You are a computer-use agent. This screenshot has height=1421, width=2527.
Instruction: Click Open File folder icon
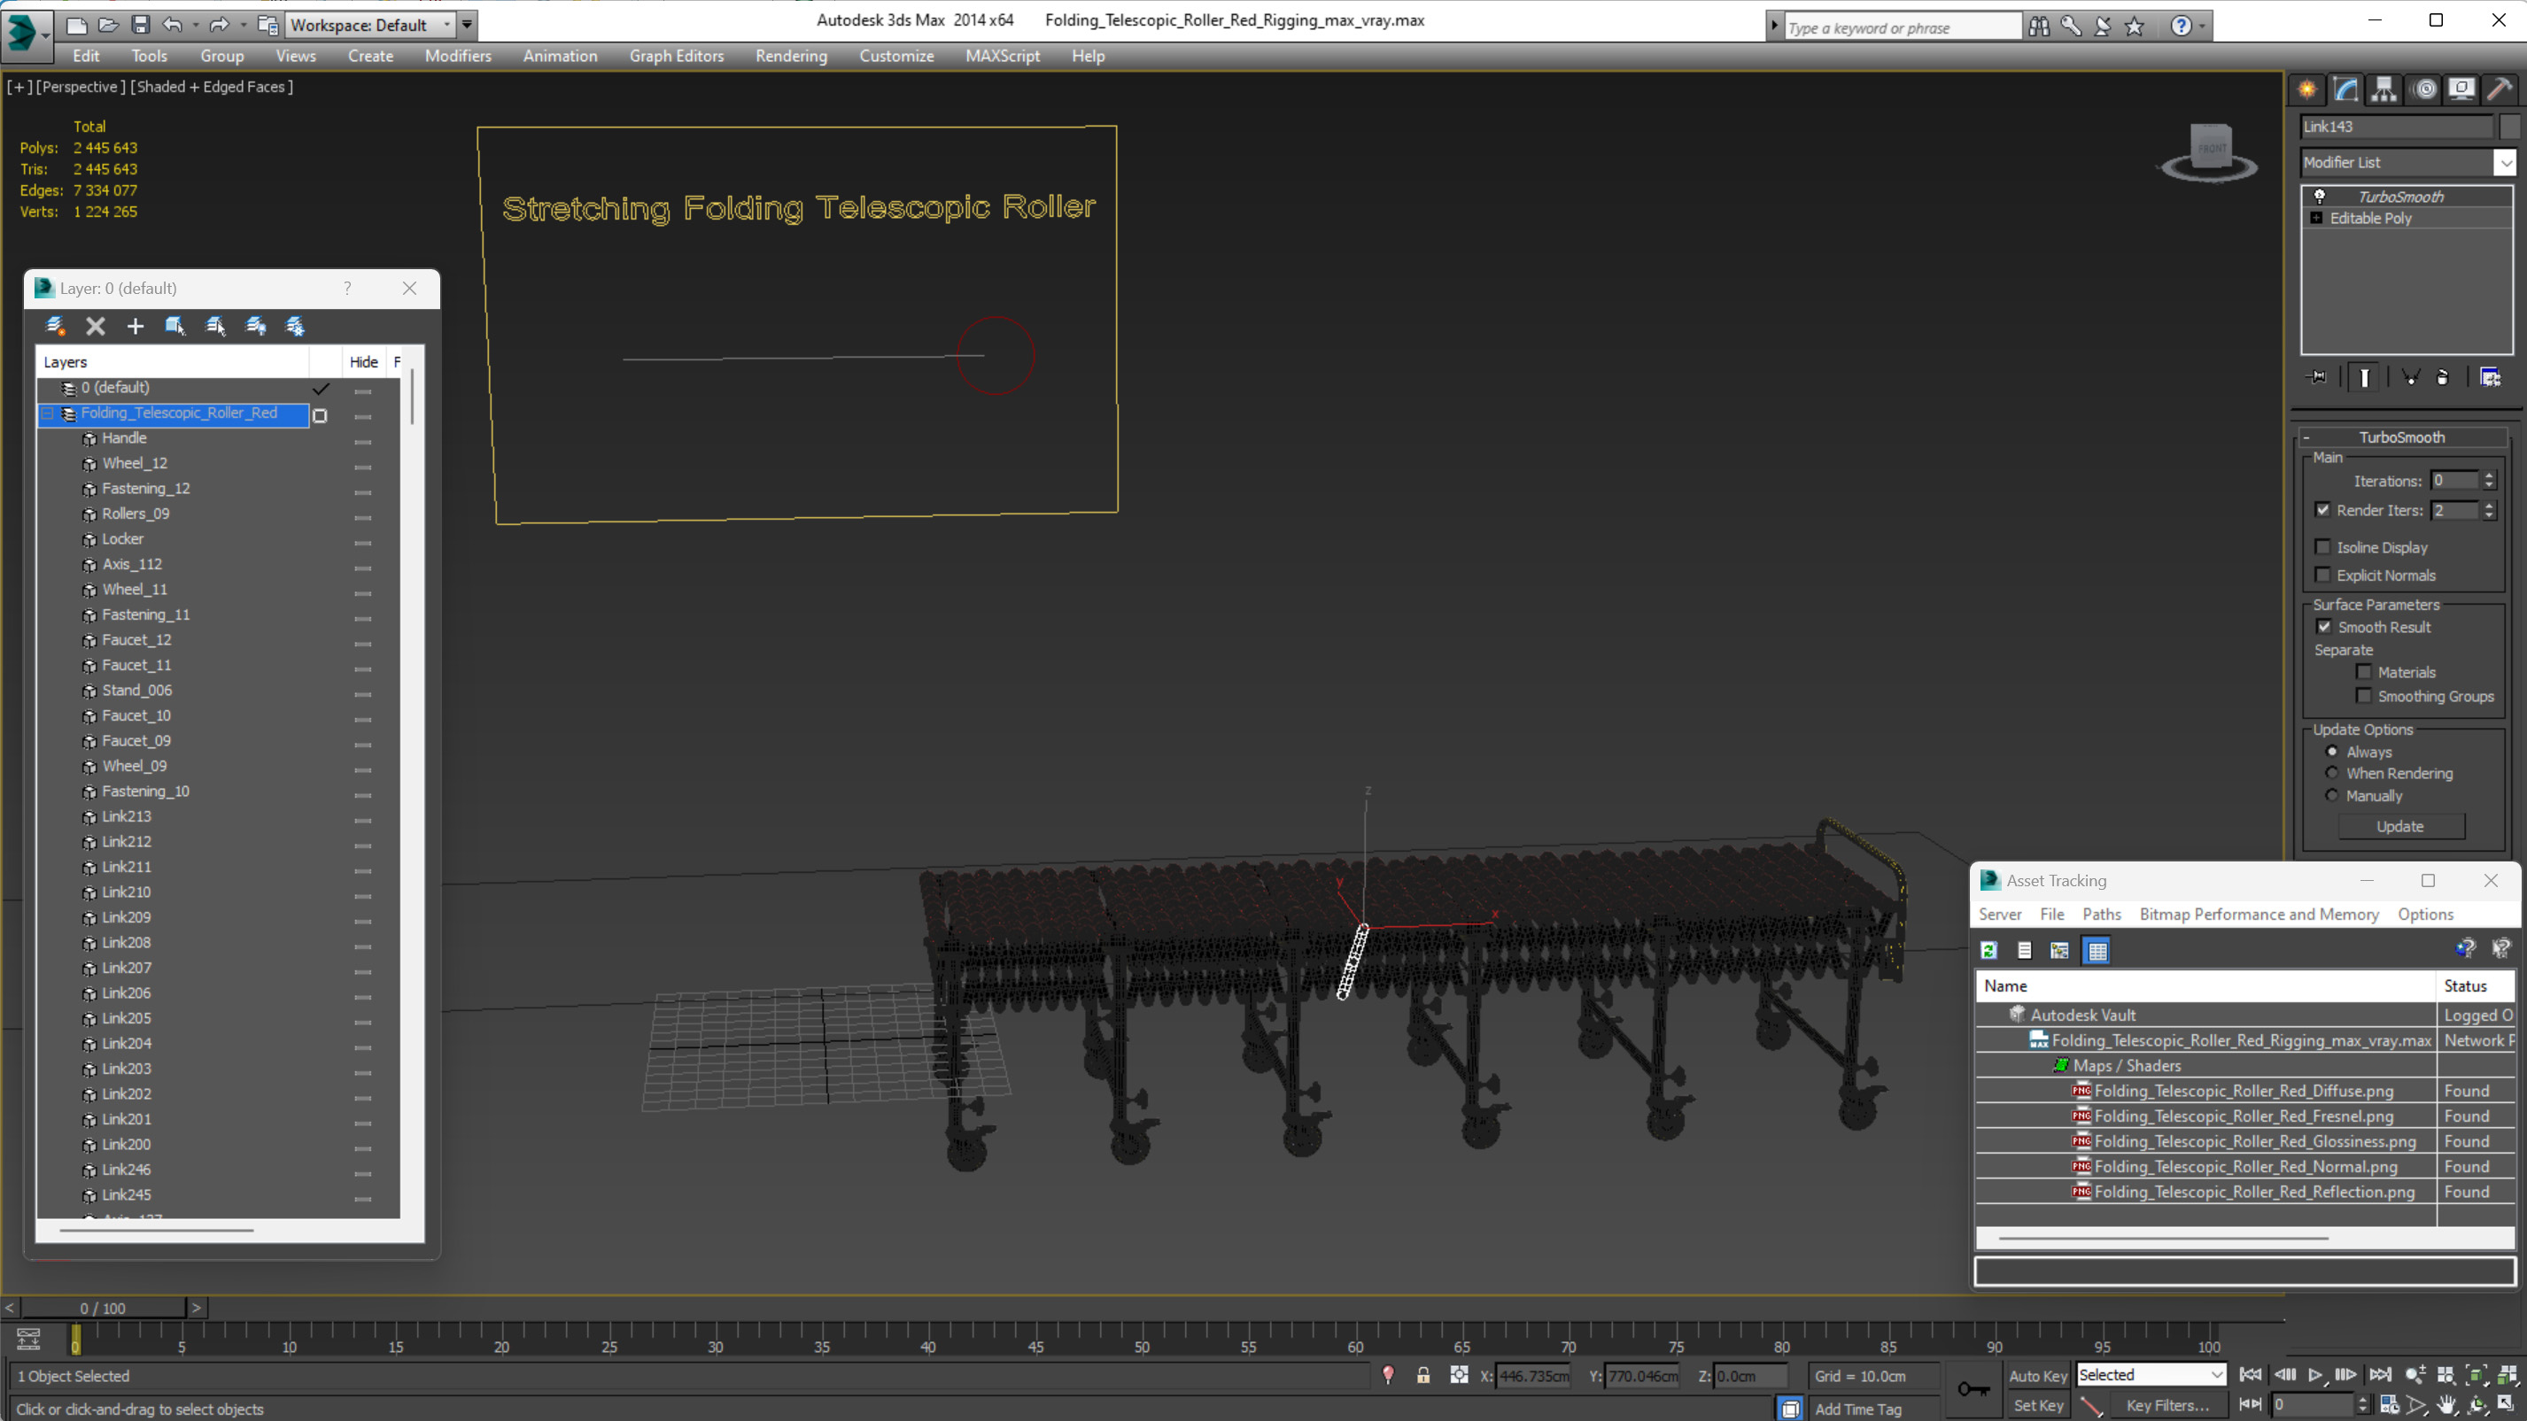[109, 25]
